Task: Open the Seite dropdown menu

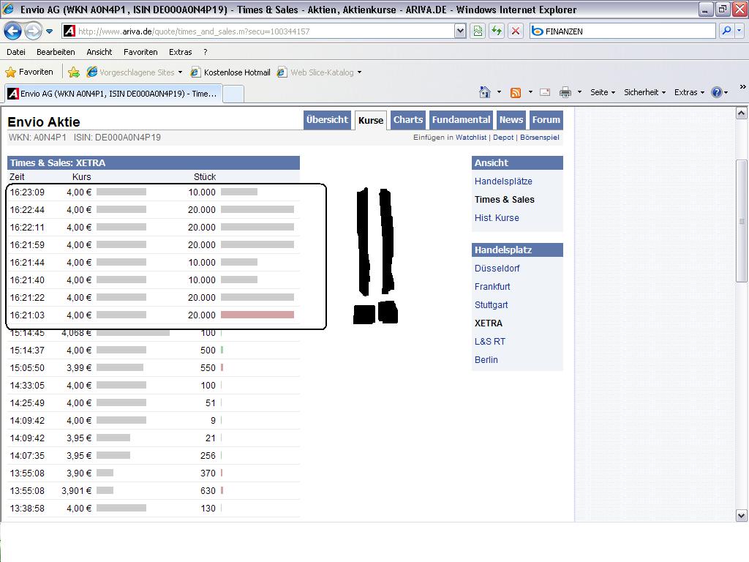Action: [603, 92]
